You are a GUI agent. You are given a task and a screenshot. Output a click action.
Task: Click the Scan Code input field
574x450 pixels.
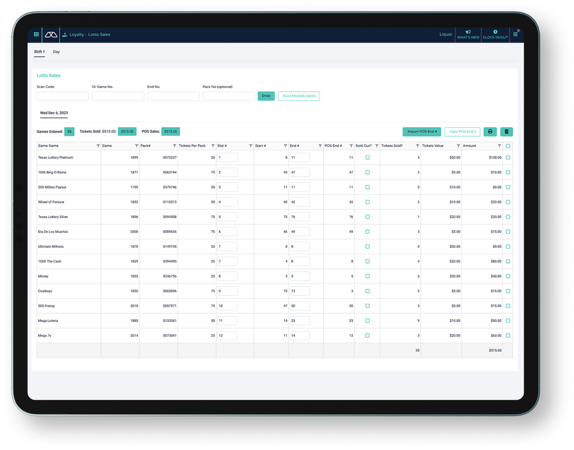[63, 96]
